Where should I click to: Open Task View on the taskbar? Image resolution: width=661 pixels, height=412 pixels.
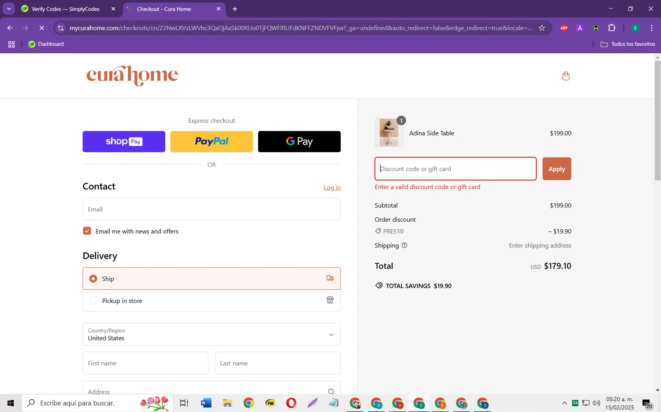point(184,403)
